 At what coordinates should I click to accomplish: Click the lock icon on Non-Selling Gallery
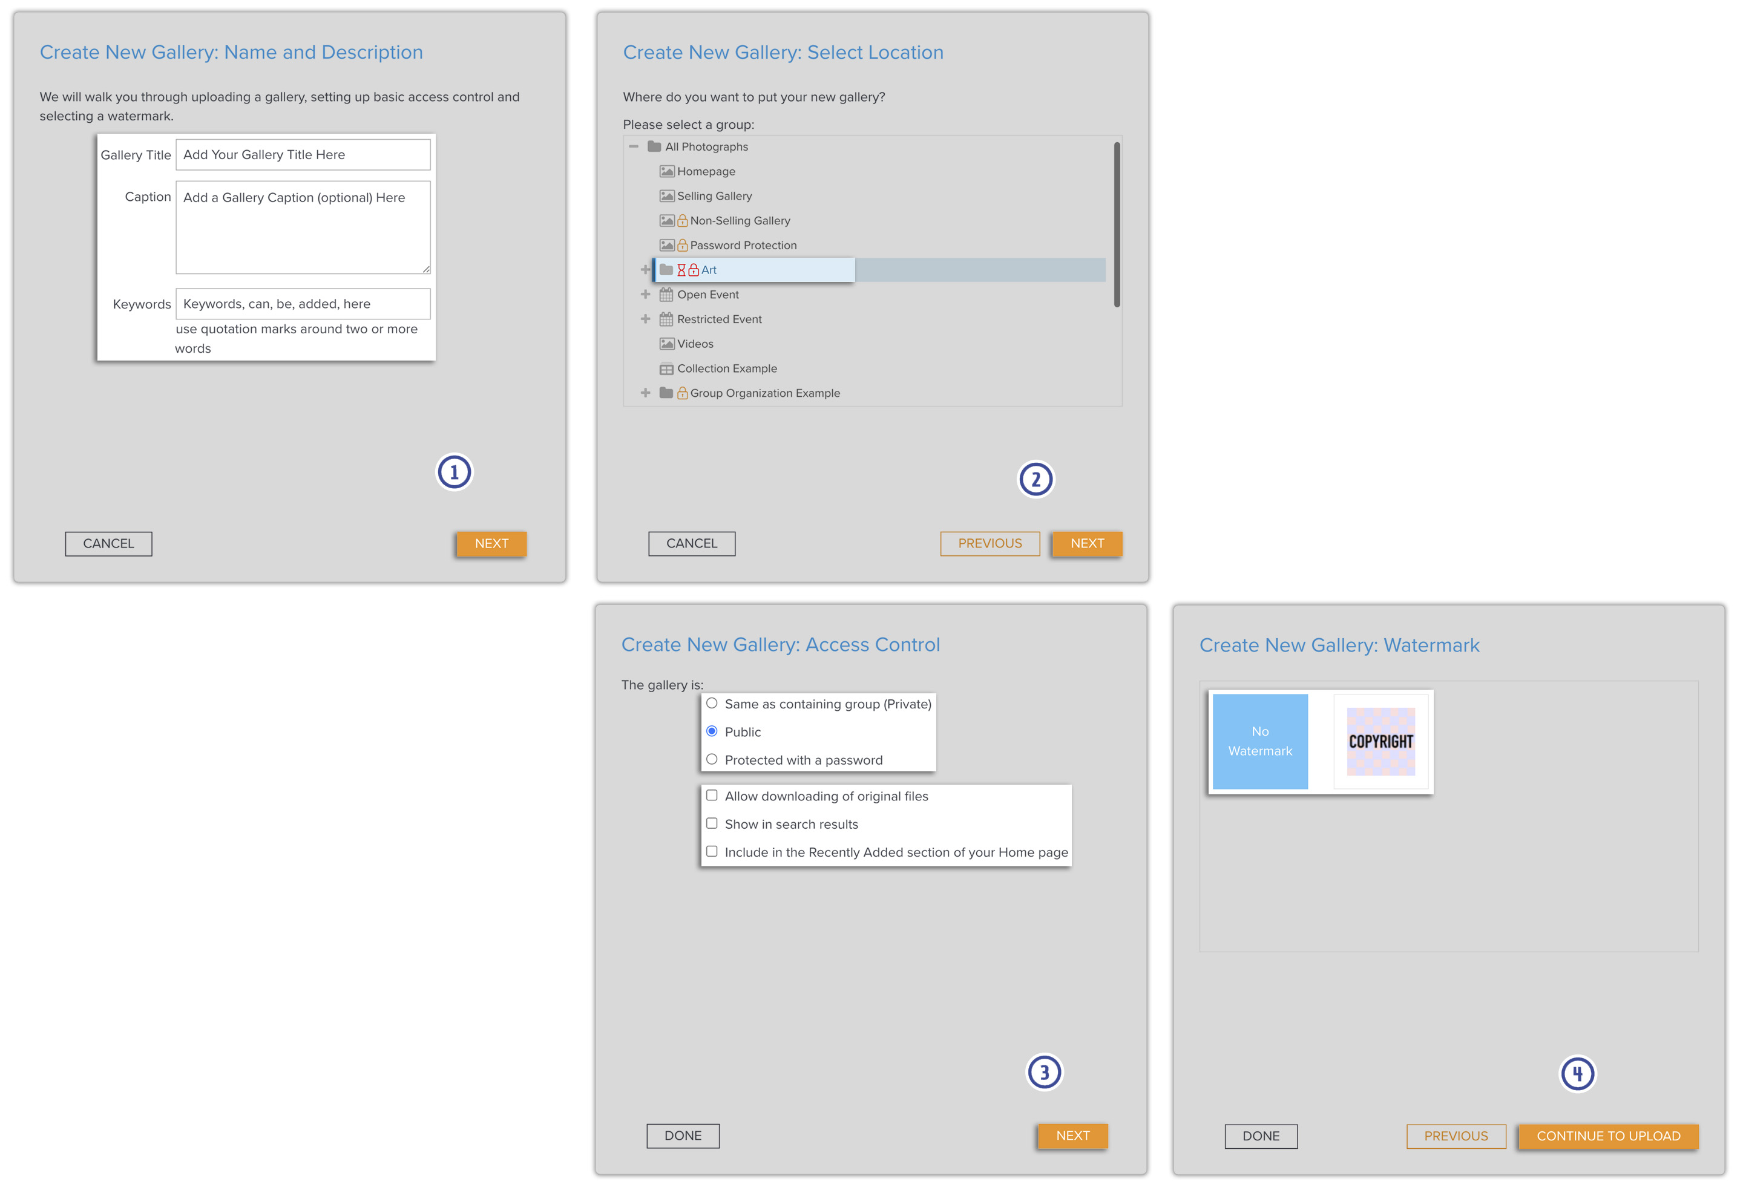pyautogui.click(x=683, y=220)
